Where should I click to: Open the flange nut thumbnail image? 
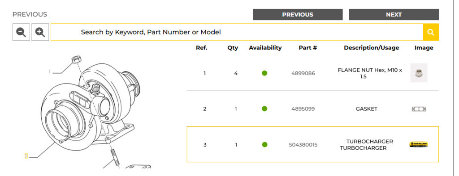pos(419,73)
